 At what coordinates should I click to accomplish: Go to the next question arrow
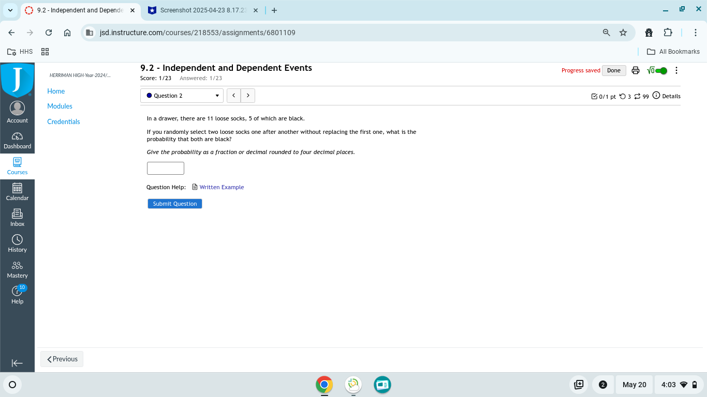coord(248,96)
